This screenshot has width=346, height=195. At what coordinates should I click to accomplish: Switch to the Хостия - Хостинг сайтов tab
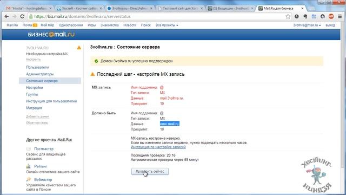(78, 9)
